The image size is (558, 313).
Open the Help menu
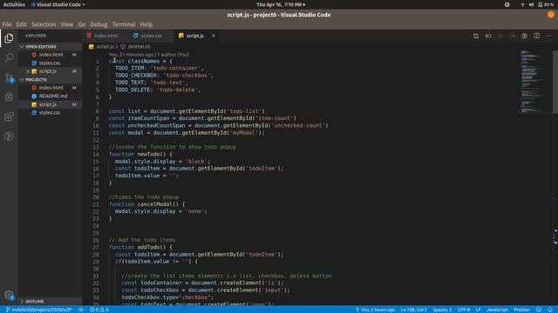[146, 24]
